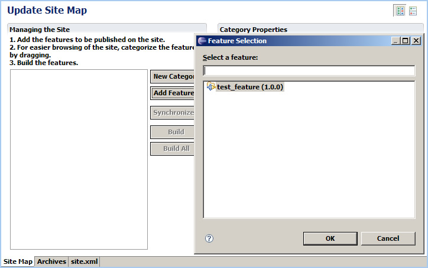Click the test_feature plug-in feature icon
The width and height of the screenshot is (428, 268).
pos(210,86)
